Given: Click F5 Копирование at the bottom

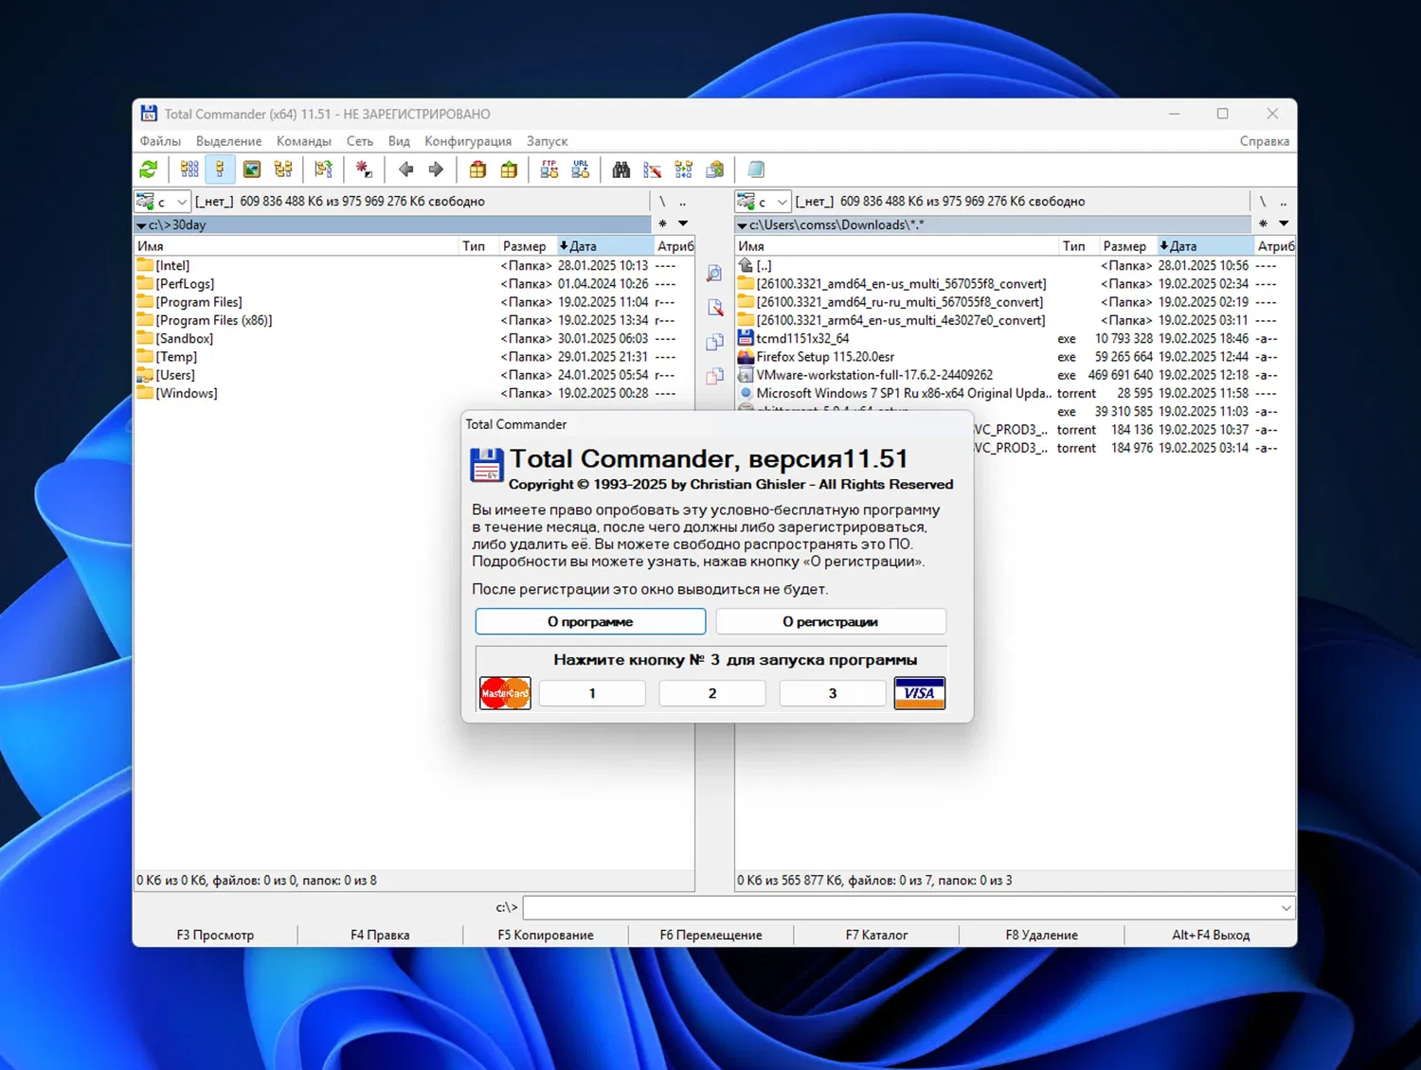Looking at the screenshot, I should coord(546,935).
